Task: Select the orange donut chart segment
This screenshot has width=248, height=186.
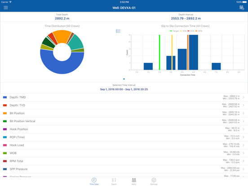Action: (62, 36)
